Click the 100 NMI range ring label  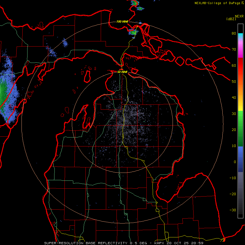pyautogui.click(x=122, y=22)
